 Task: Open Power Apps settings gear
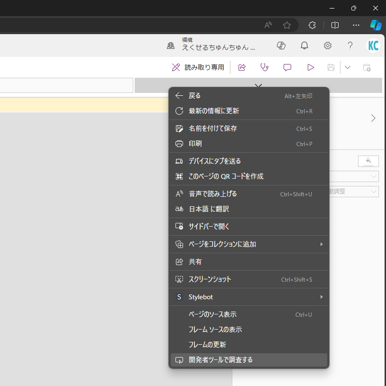(x=327, y=46)
